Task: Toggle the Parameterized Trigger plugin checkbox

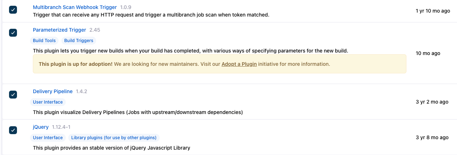Action: [x=13, y=33]
